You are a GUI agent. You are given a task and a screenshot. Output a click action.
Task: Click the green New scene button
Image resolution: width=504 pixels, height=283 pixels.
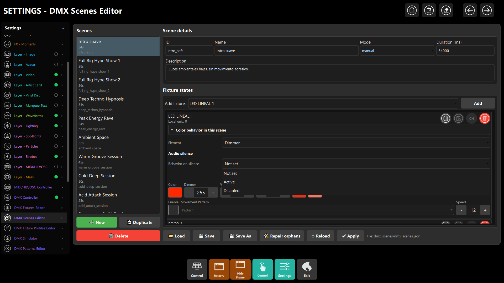coord(97,222)
